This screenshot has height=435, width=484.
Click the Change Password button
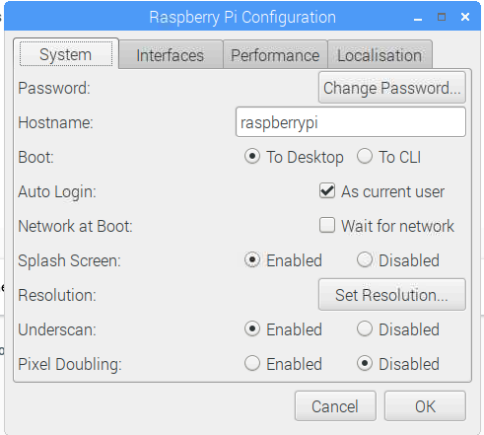[x=392, y=88]
